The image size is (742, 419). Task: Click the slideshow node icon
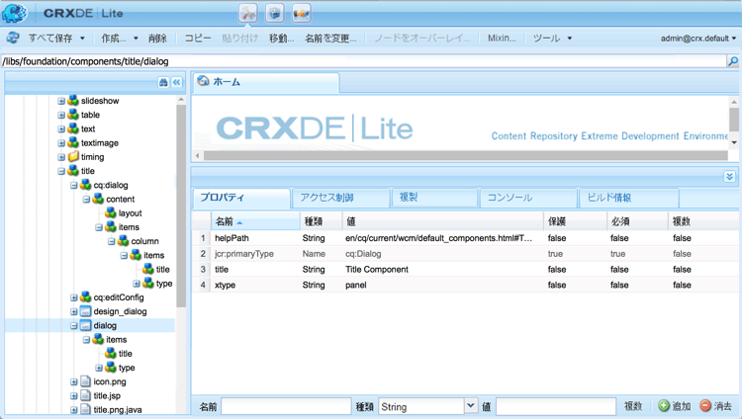point(73,100)
